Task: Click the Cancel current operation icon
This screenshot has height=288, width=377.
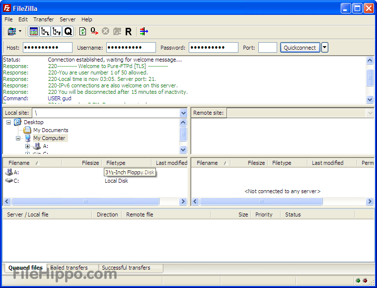Action: click(105, 31)
